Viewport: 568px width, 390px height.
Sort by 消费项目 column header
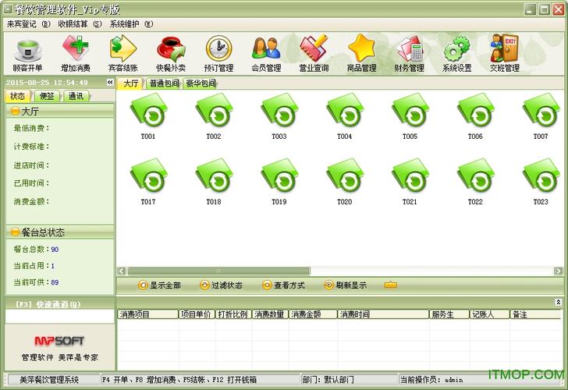click(148, 314)
